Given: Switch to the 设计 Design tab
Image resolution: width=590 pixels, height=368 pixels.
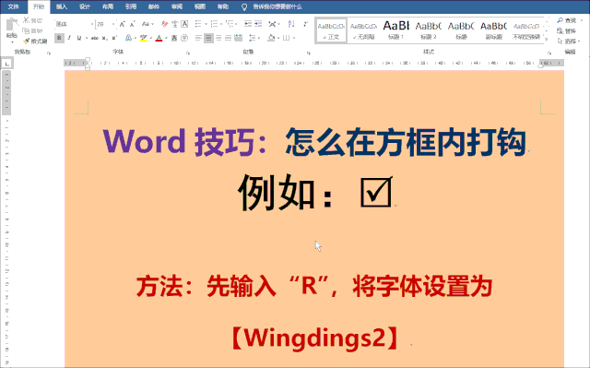Looking at the screenshot, I should (x=85, y=6).
